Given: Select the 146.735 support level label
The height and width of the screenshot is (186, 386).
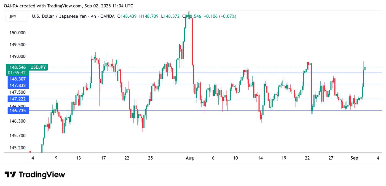Looking at the screenshot, I should 18,111.
